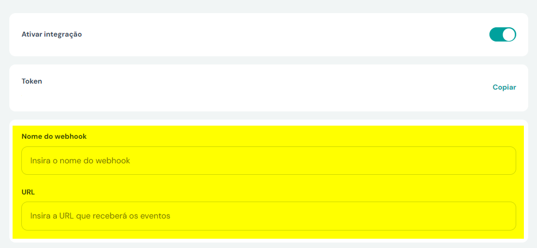The image size is (537, 248).
Task: Click the gray page background above the first card
Action: point(268,6)
